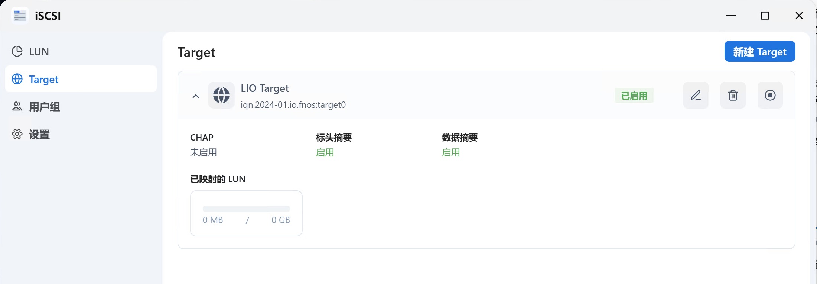
Task: Click the iqn.2024-01.io.fnos:target0 address text
Action: click(x=293, y=105)
